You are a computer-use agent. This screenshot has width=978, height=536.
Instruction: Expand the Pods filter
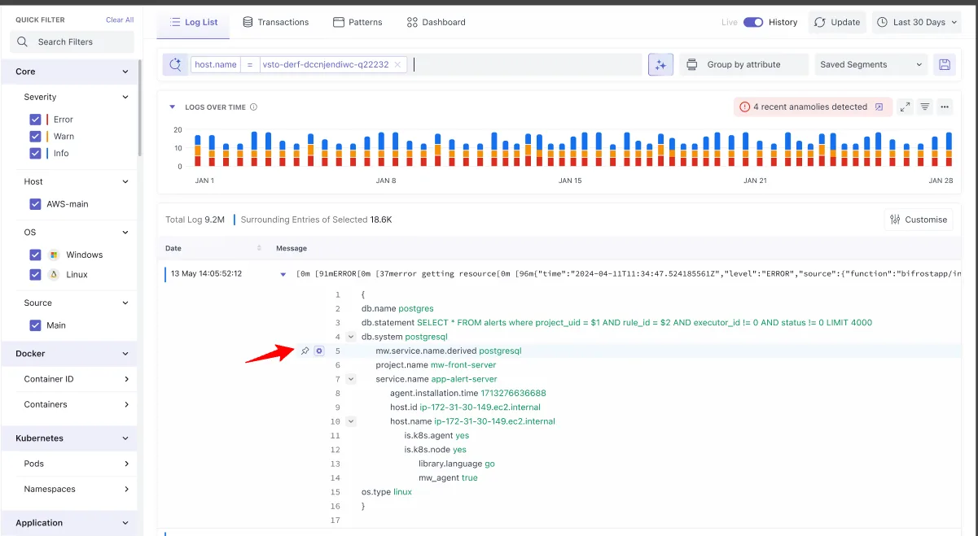127,464
